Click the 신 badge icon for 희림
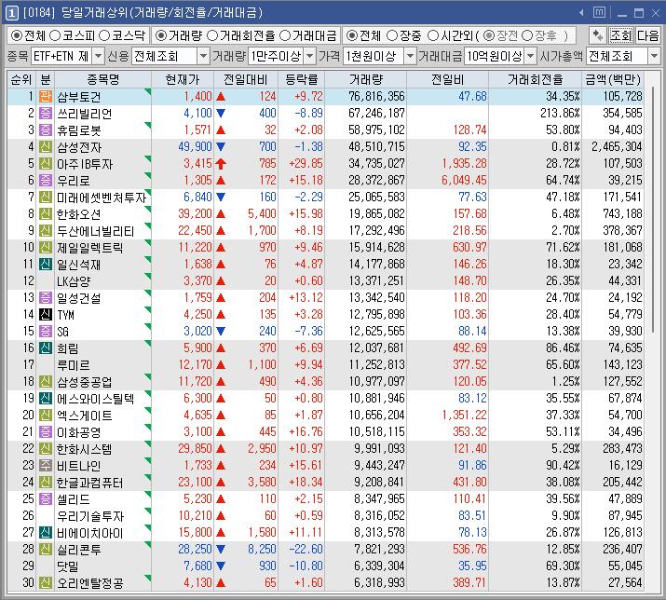Viewport: 666px width, 600px height. point(46,348)
